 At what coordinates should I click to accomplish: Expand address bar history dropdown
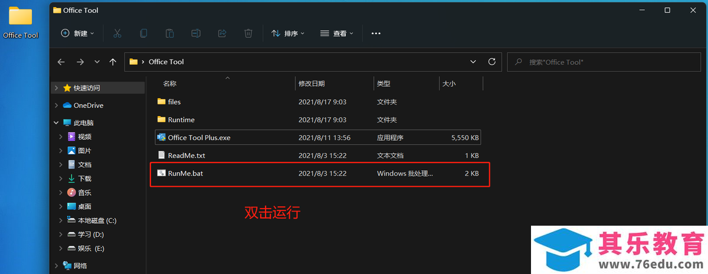tap(473, 62)
